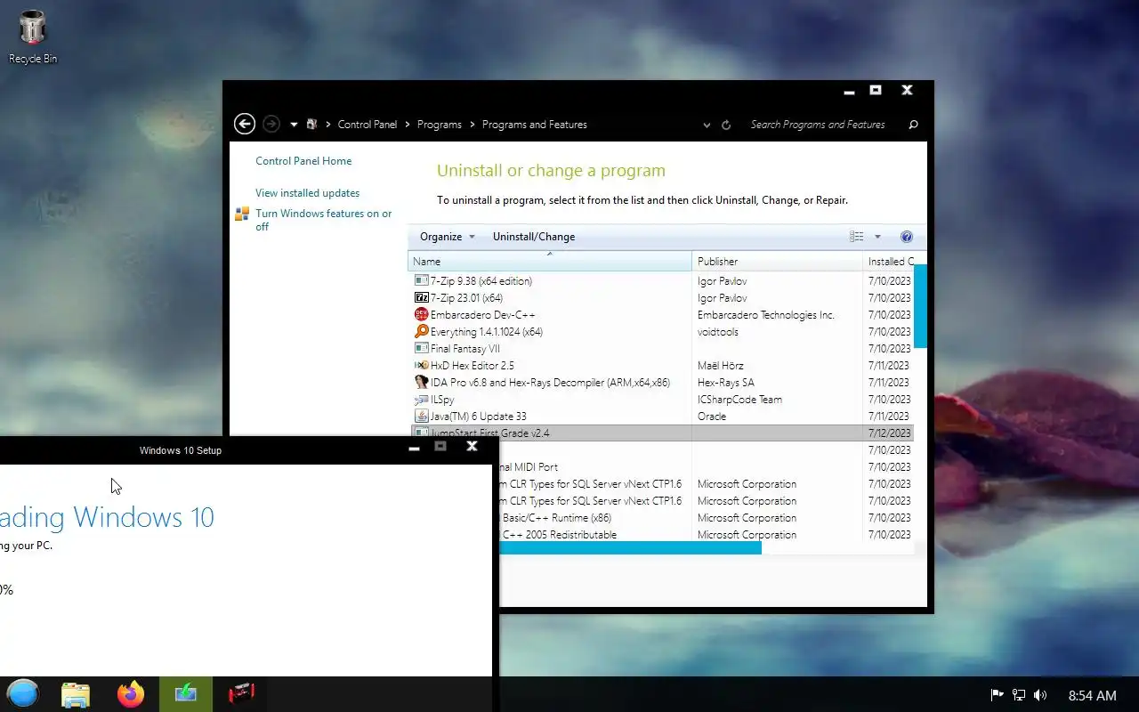Expand address bar history dropdown
Viewport: 1139px width, 712px height.
(707, 125)
